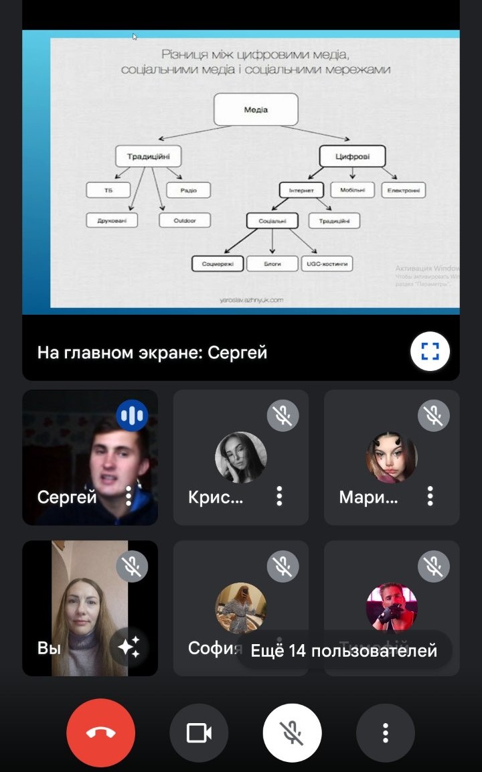
Task: Select Мари… profile avatar
Action: click(x=392, y=457)
